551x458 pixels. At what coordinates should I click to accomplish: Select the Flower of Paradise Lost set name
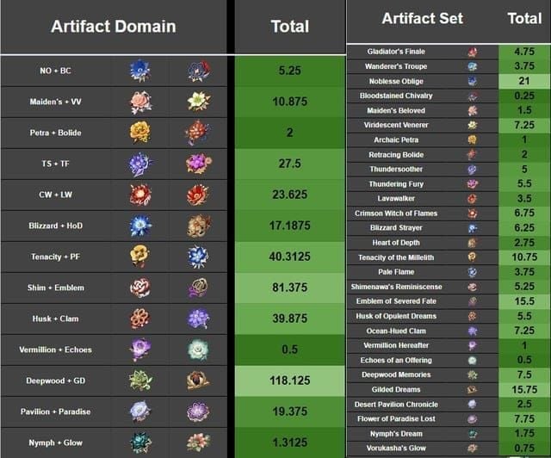(x=396, y=418)
